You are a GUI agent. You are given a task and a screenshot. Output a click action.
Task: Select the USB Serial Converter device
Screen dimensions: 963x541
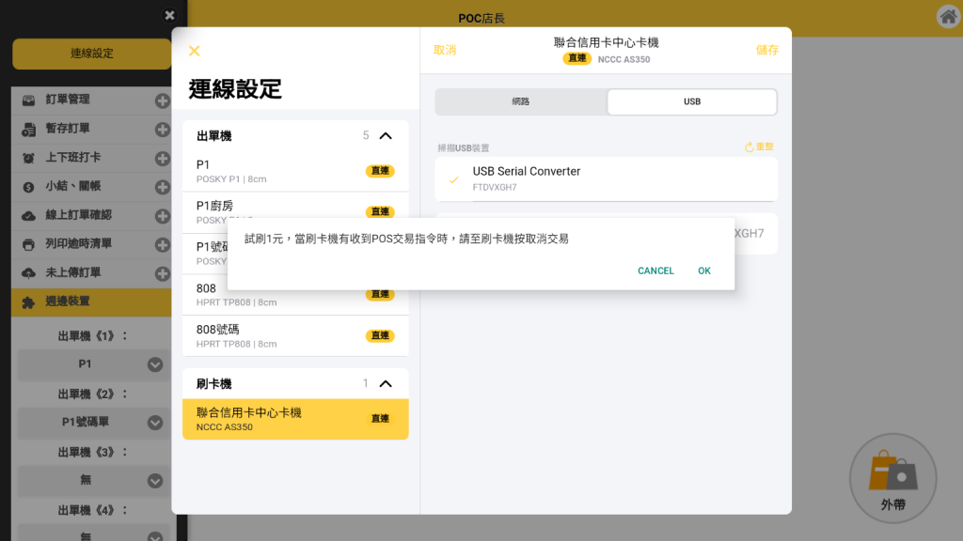click(x=607, y=178)
